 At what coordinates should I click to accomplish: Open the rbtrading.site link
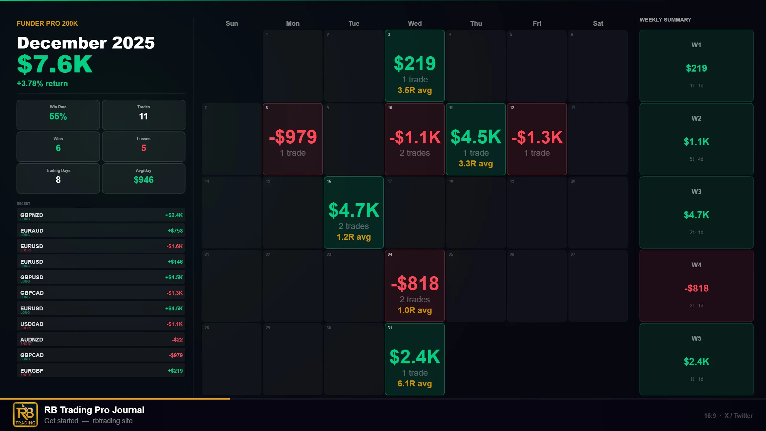click(x=113, y=421)
